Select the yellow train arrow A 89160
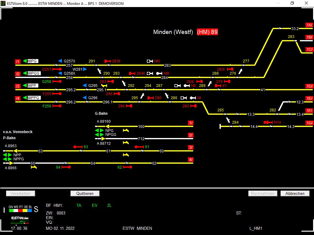 (x=108, y=126)
